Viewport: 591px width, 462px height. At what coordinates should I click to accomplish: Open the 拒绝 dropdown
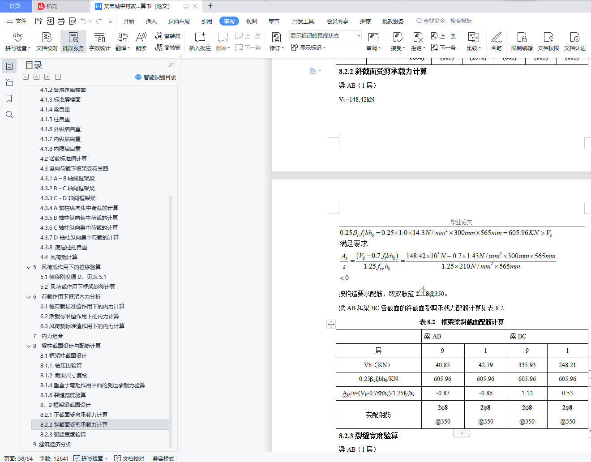418,48
